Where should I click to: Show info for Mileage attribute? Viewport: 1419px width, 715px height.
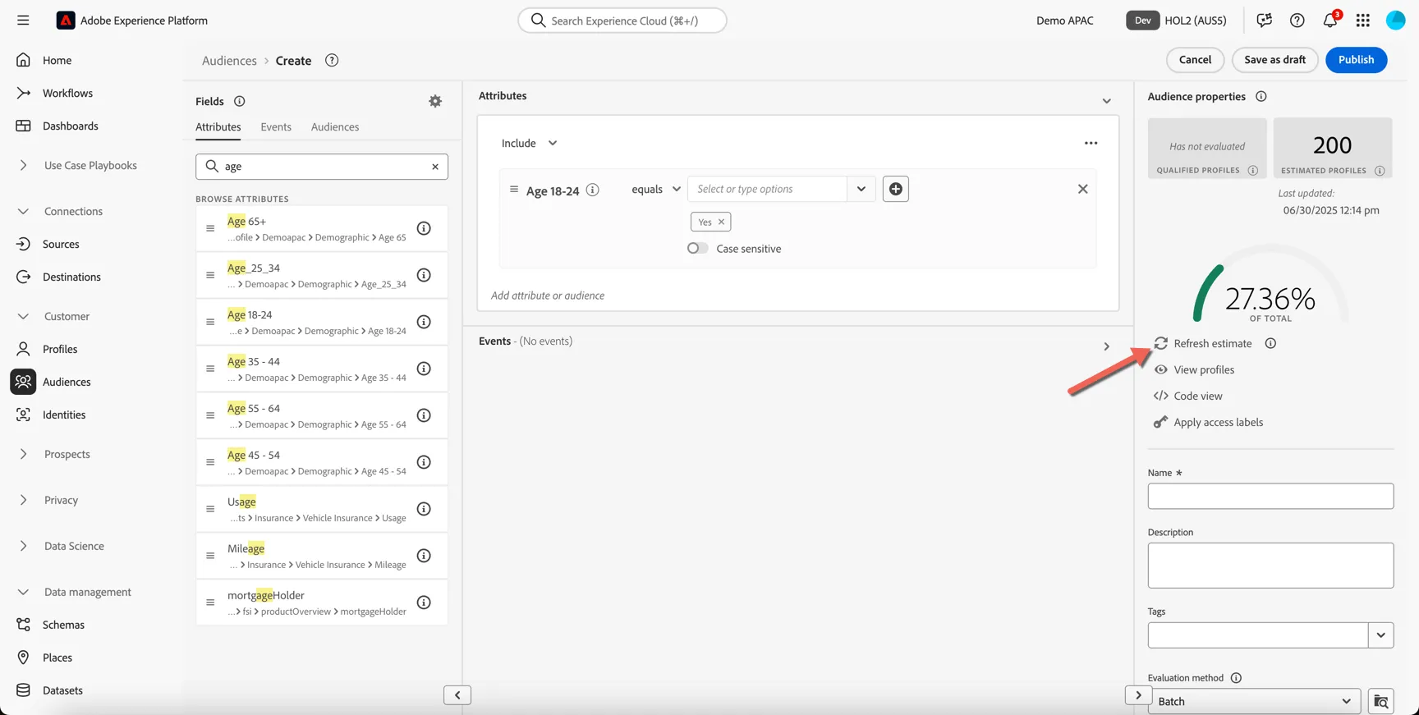coord(424,556)
